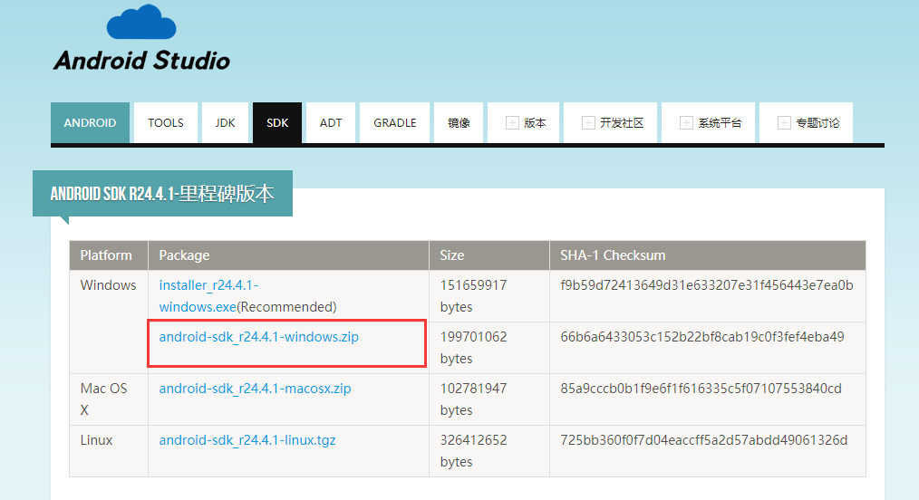919x500 pixels.
Task: Click the plus icon beside 系统平台
Action: (x=686, y=123)
